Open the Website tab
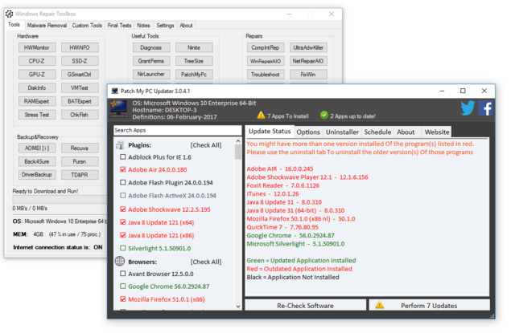This screenshot has height=333, width=515. pos(437,132)
